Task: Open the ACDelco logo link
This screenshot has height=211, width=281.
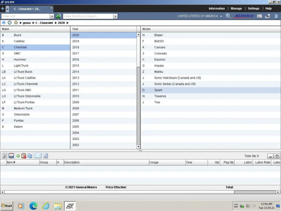Action: pos(244,16)
